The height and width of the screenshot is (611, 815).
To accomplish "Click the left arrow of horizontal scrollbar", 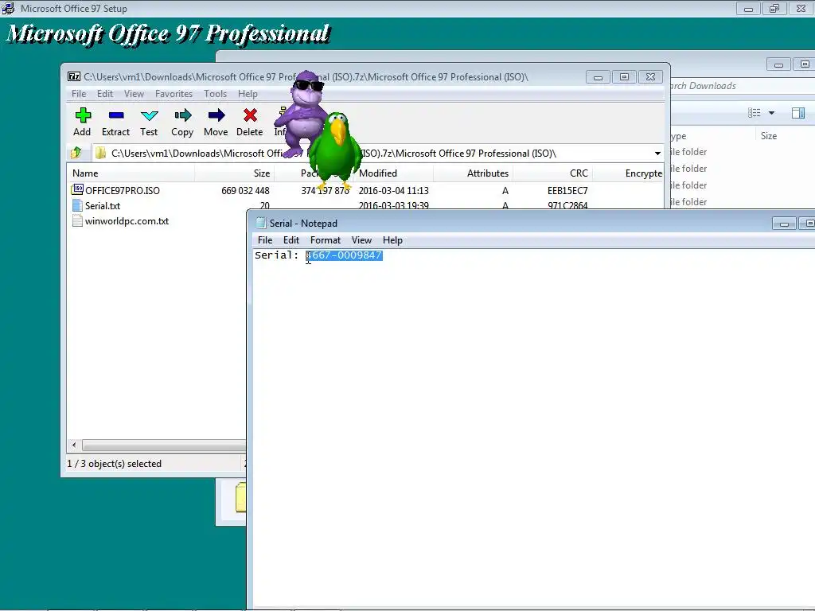I will (x=74, y=446).
